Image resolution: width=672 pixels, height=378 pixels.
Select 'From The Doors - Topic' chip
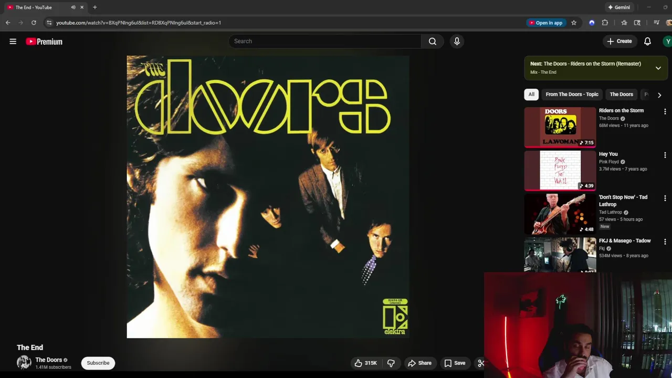click(572, 94)
